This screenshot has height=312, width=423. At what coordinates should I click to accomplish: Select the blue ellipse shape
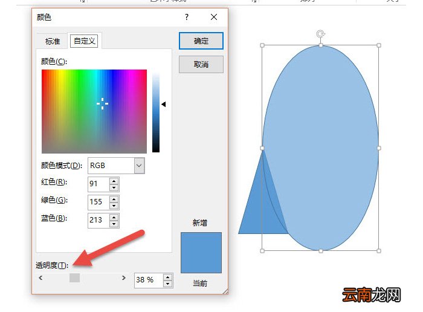click(x=320, y=148)
